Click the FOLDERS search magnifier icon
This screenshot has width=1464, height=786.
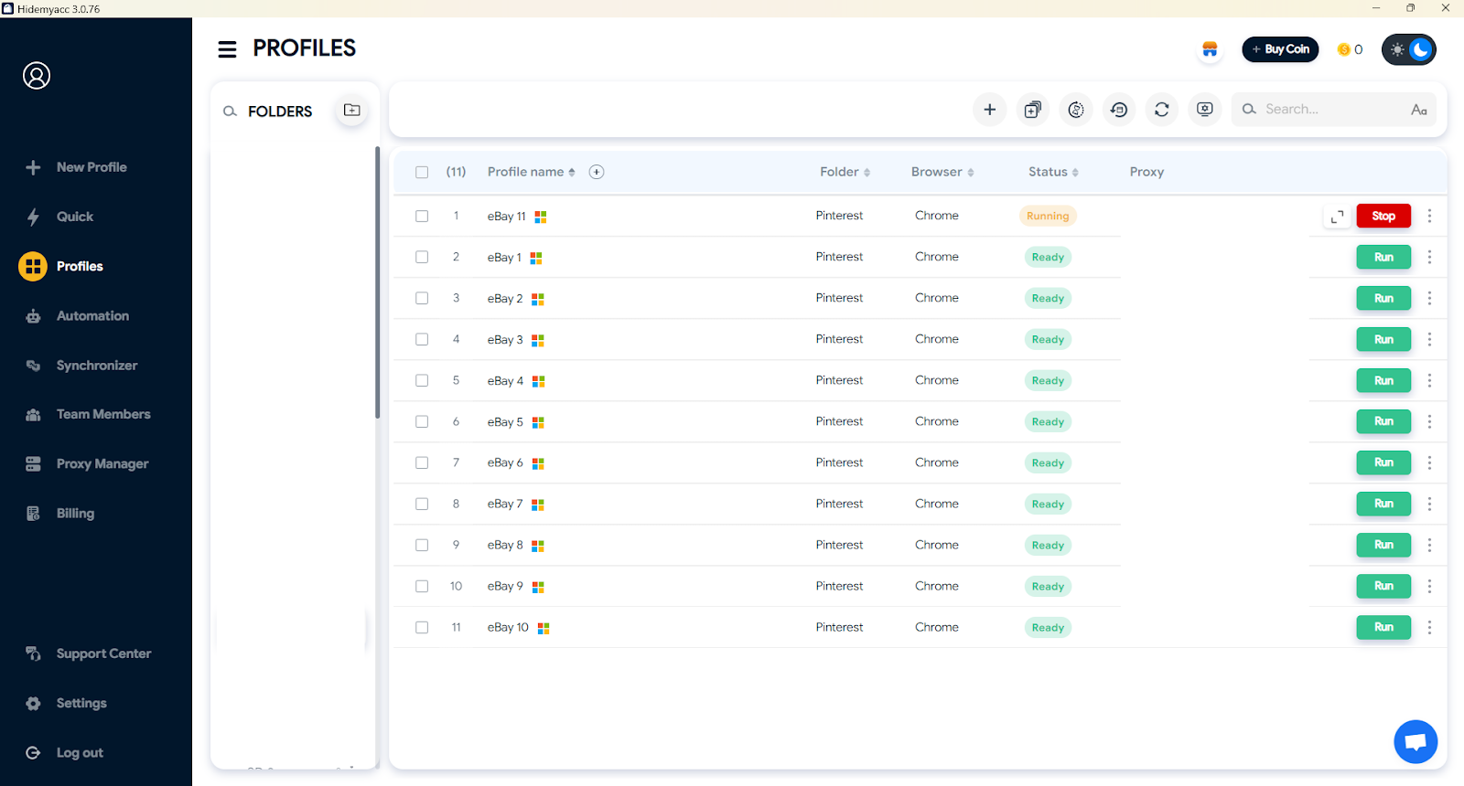click(230, 112)
